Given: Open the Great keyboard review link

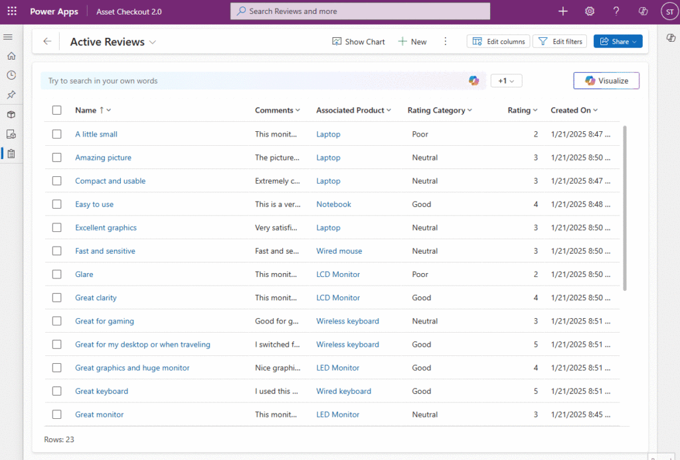Looking at the screenshot, I should coord(101,391).
